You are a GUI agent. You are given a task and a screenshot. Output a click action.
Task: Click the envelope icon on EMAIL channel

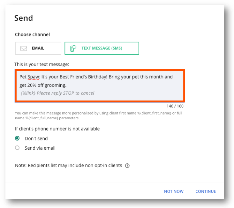click(24, 48)
